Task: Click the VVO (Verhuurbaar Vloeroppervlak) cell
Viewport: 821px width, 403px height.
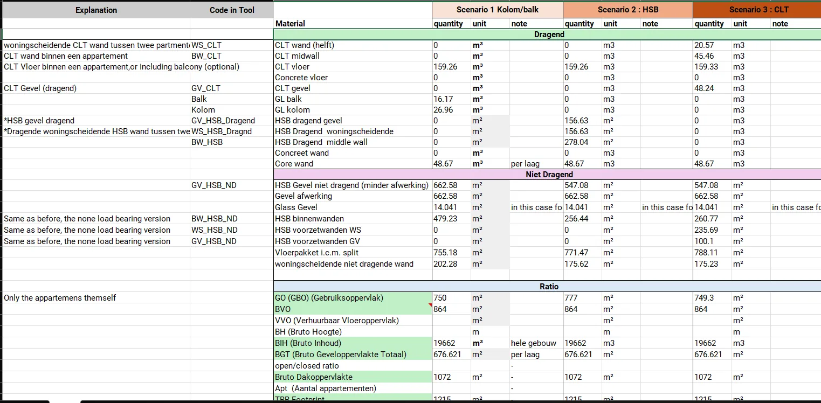Action: [x=353, y=321]
